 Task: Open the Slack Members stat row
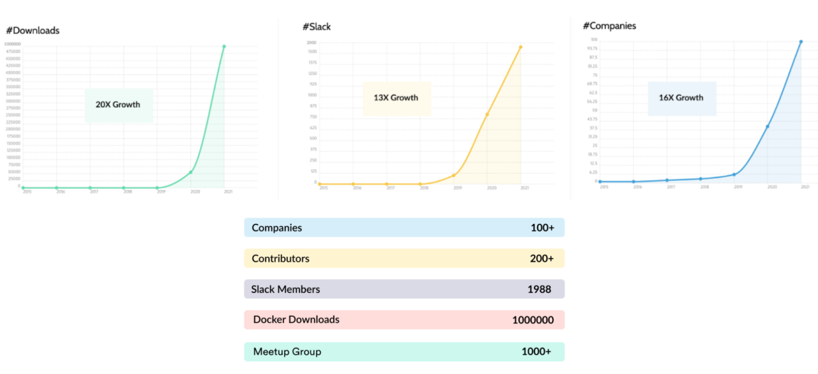pos(404,289)
